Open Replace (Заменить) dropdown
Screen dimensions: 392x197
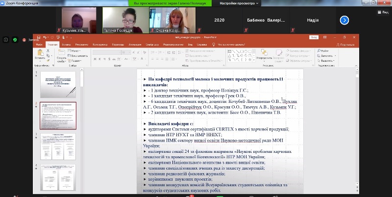point(327,56)
